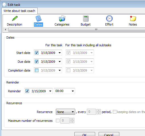145x136 pixels.
Task: Expand the Due date calendar dropdown
Action: point(60,62)
